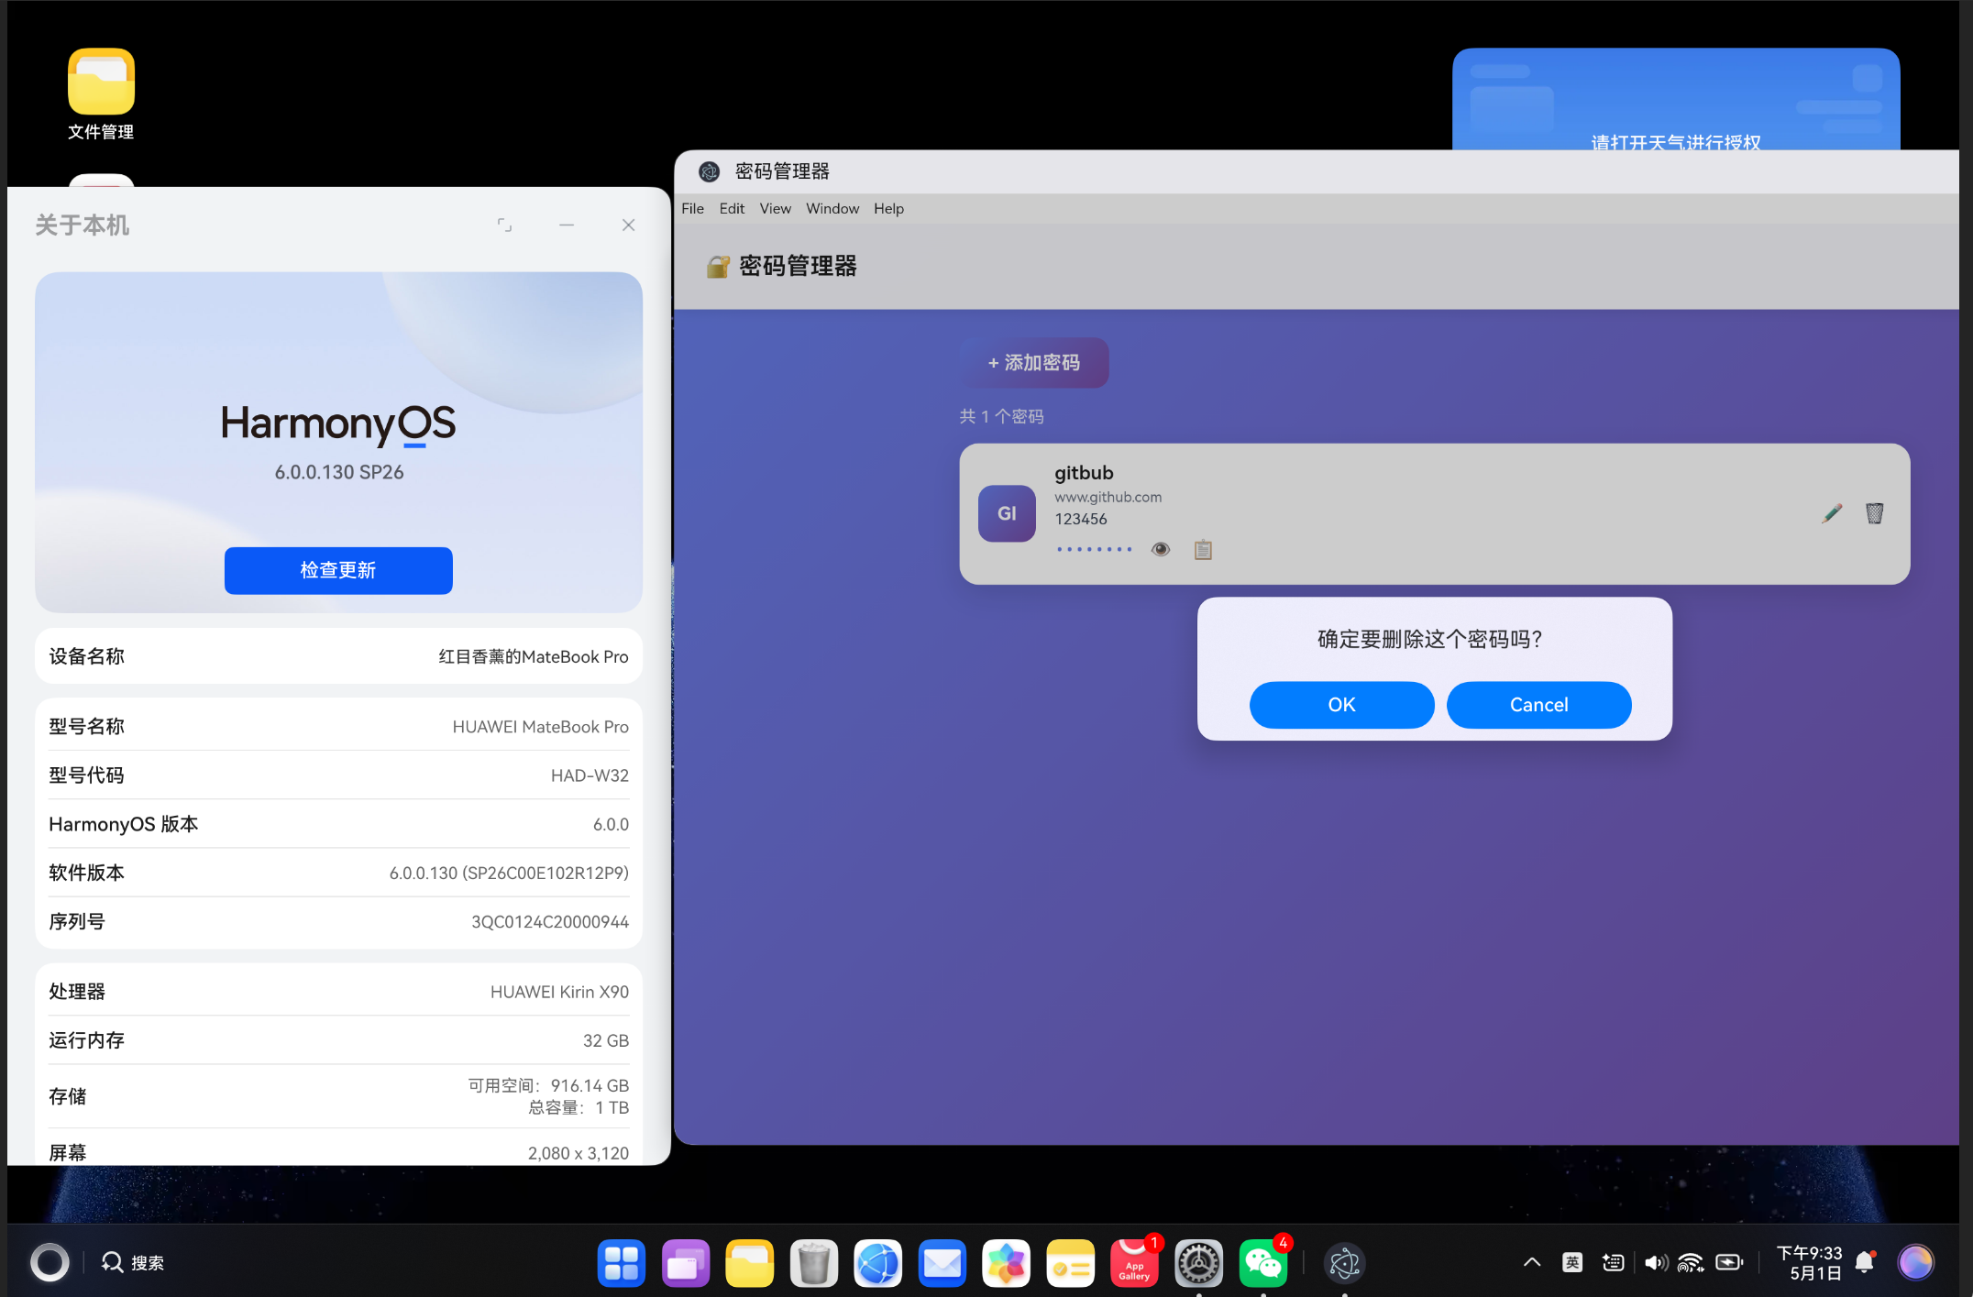
Task: Switch input method via 英 indicator
Action: point(1572,1262)
